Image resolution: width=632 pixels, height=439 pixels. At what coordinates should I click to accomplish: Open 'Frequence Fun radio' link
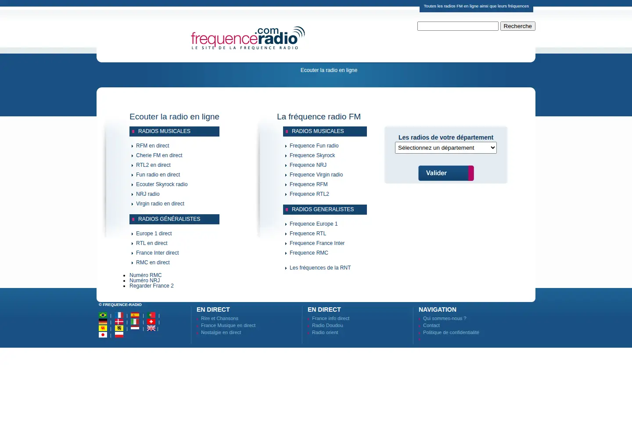coord(314,146)
